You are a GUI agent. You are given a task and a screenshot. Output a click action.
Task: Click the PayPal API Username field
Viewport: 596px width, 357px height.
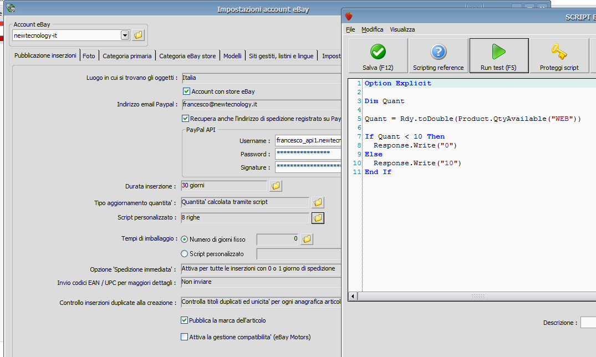308,141
